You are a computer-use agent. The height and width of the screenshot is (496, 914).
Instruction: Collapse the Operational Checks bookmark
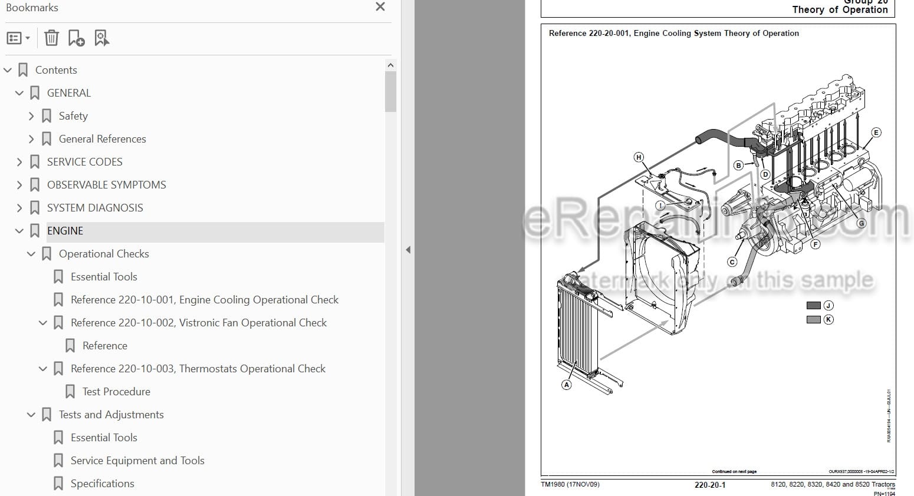click(x=31, y=254)
